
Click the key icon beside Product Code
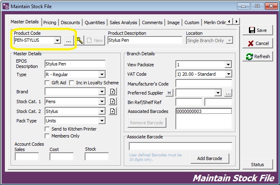click(80, 40)
